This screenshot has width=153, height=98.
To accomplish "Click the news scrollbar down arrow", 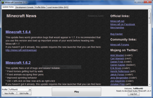I will [150, 85].
